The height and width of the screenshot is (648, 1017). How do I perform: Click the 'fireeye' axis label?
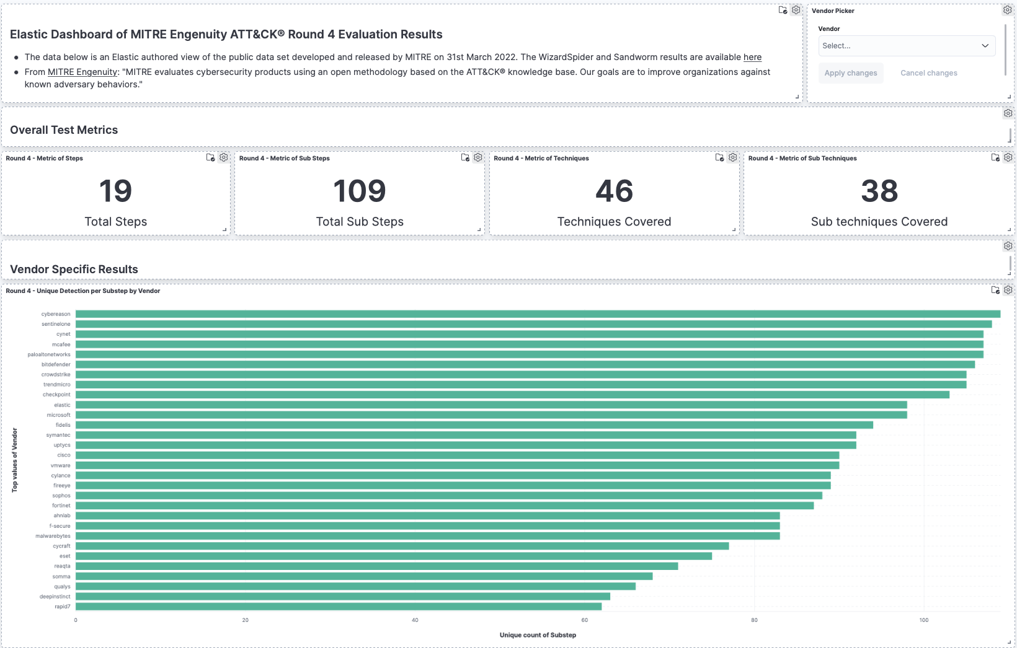pyautogui.click(x=62, y=486)
